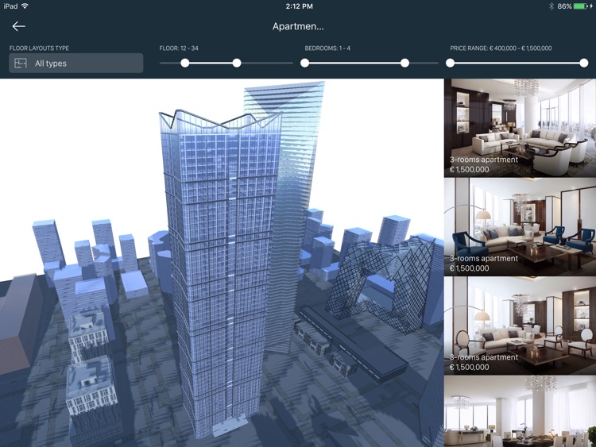596x447 pixels.
Task: Click the Bluetooth status icon
Action: (551, 6)
